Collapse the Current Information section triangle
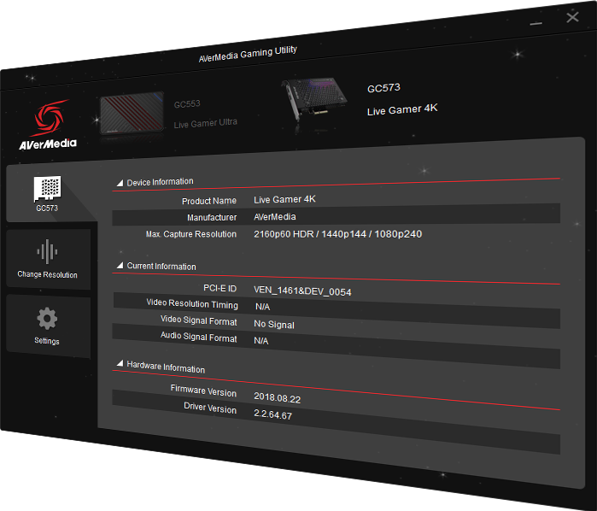 pos(120,265)
